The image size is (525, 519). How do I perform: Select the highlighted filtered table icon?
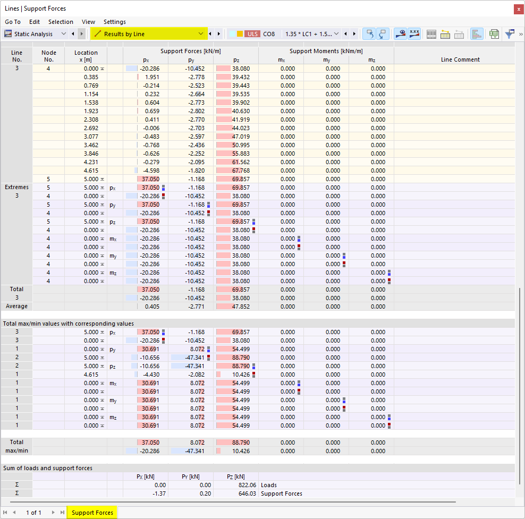click(445, 33)
